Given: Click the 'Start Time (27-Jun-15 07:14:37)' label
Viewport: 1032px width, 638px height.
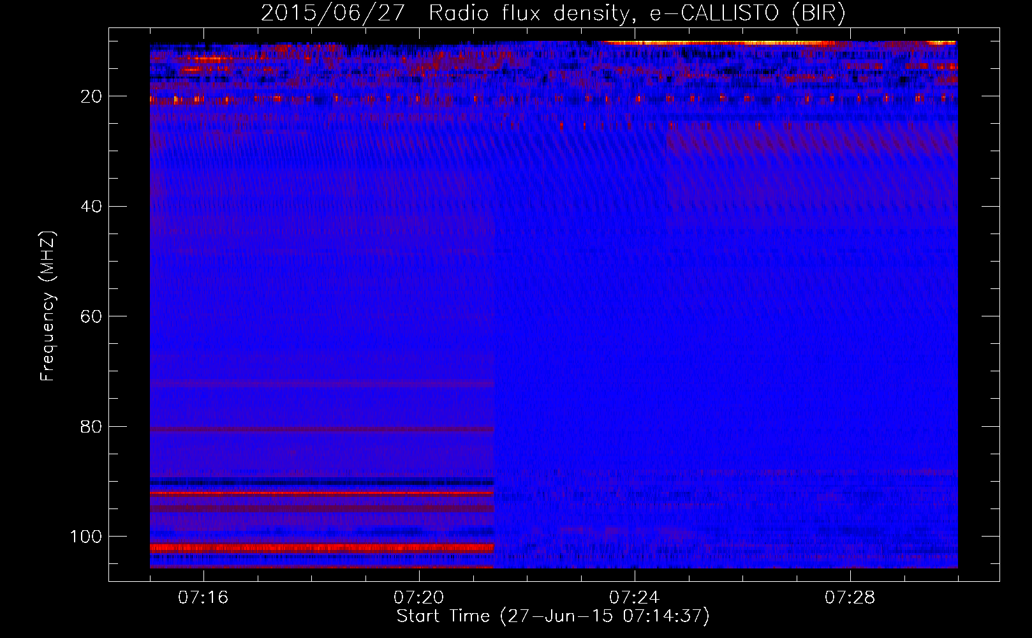Looking at the screenshot, I should [553, 616].
